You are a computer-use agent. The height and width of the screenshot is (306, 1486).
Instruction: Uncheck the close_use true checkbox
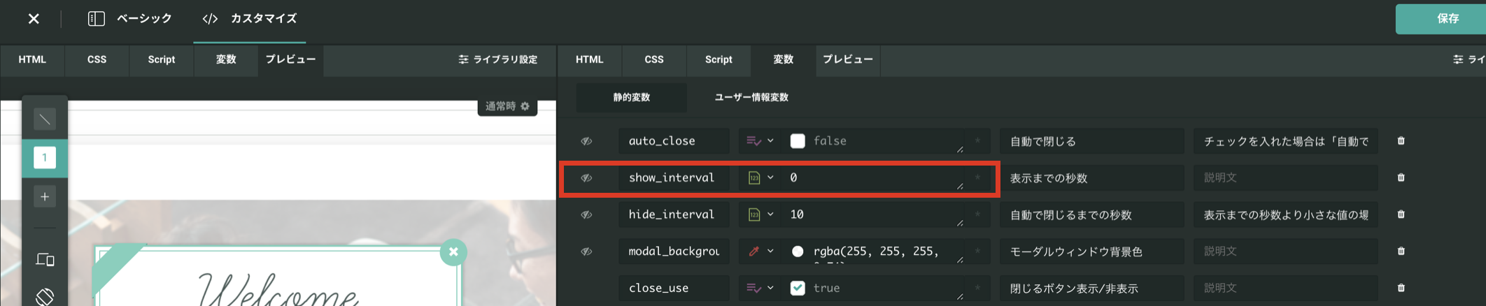pyautogui.click(x=798, y=288)
